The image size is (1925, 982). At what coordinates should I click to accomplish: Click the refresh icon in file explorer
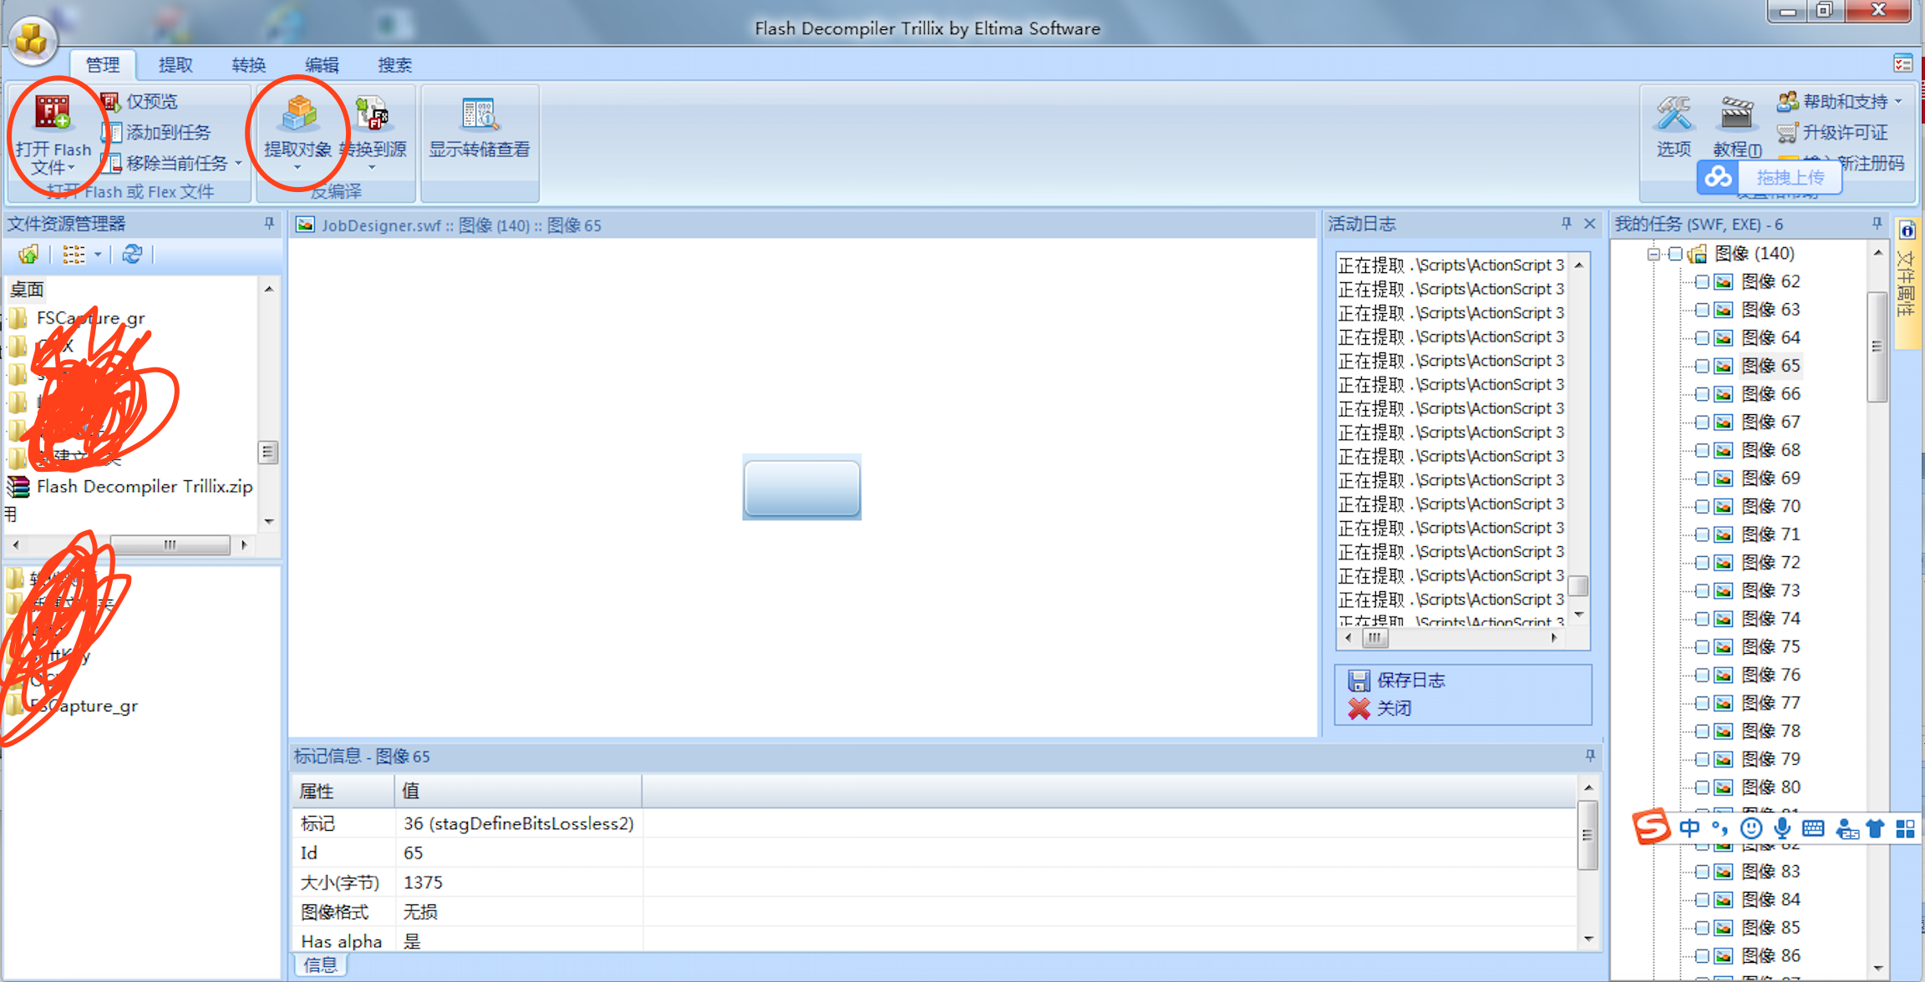pyautogui.click(x=132, y=255)
